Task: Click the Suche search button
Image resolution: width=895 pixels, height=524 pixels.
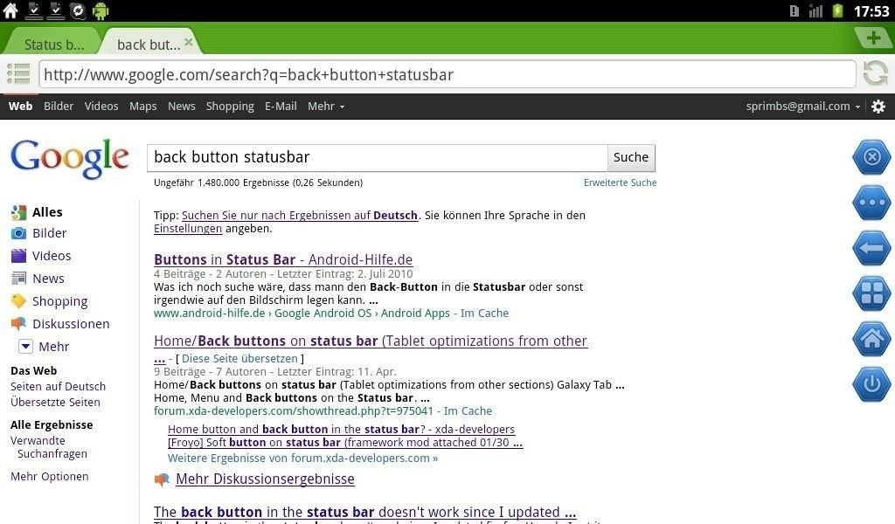Action: click(x=630, y=157)
